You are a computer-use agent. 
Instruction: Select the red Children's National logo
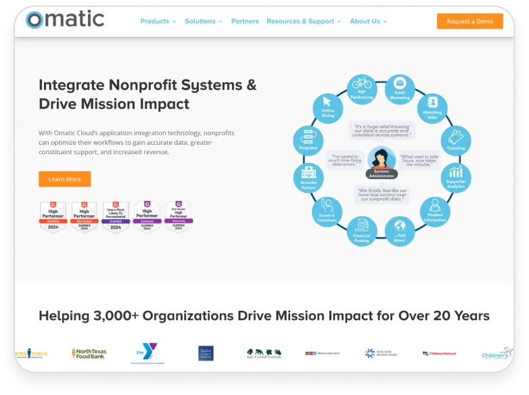point(439,354)
